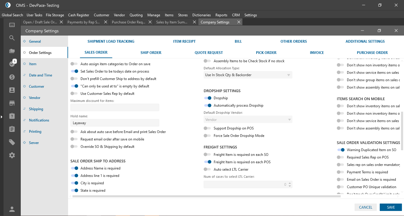
Task: Expand the Default Dropship Vendor dropdown
Action: click(248, 120)
